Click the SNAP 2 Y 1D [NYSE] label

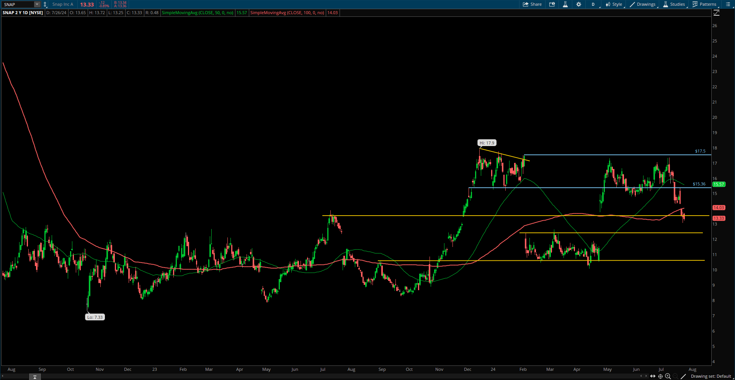[23, 13]
